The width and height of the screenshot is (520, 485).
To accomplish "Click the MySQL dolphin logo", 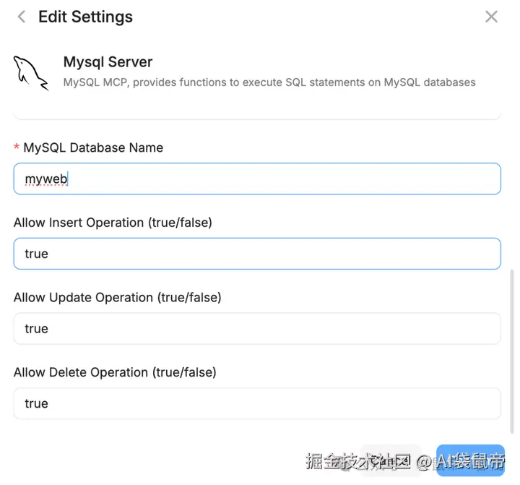I will click(30, 72).
